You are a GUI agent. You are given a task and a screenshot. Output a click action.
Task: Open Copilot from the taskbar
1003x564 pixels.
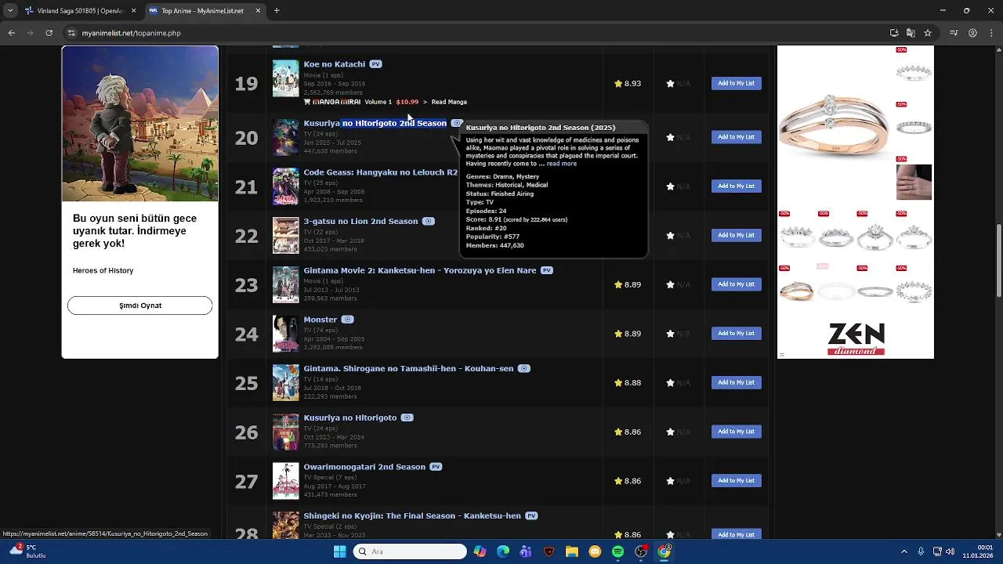point(480,551)
